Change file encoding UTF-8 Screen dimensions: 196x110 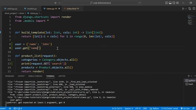point(138,108)
